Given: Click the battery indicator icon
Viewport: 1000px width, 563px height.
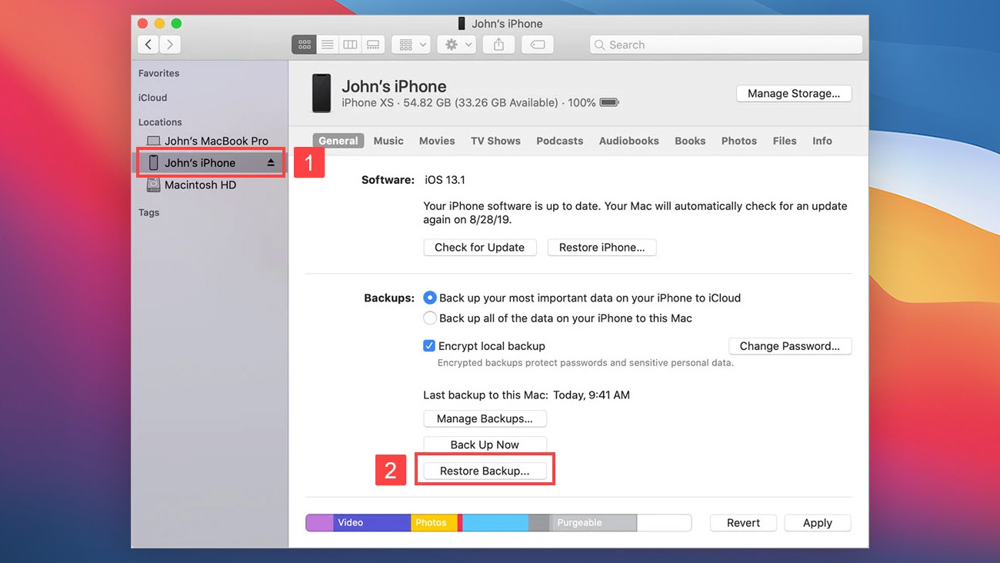Looking at the screenshot, I should [x=609, y=102].
